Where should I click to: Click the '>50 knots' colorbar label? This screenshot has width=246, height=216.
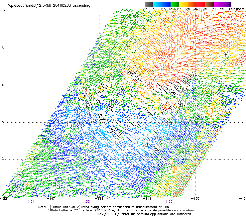[236, 9]
